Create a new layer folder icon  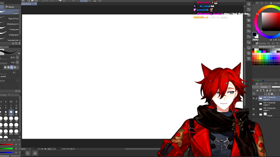point(272,94)
